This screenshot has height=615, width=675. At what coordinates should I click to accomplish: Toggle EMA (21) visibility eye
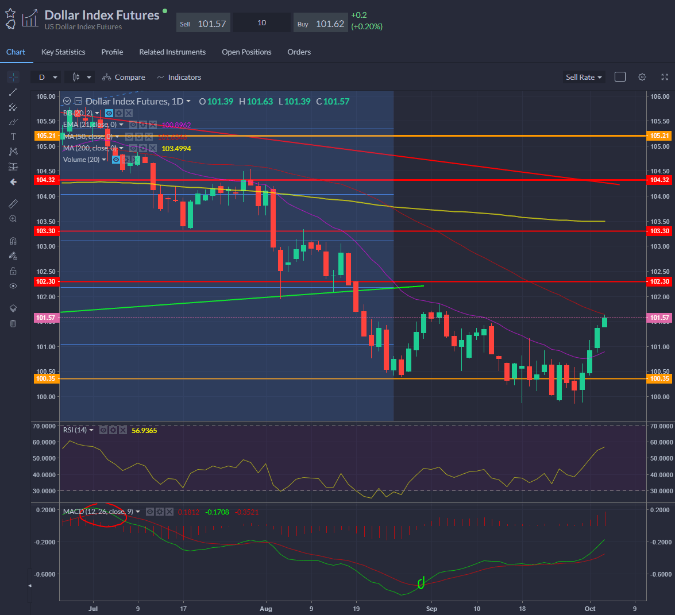(133, 125)
